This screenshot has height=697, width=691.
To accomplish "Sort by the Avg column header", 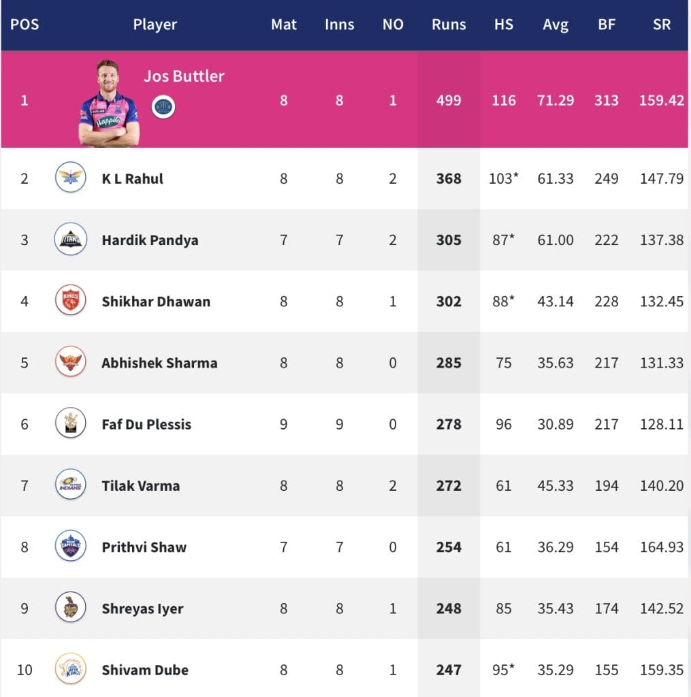I will 556,25.
